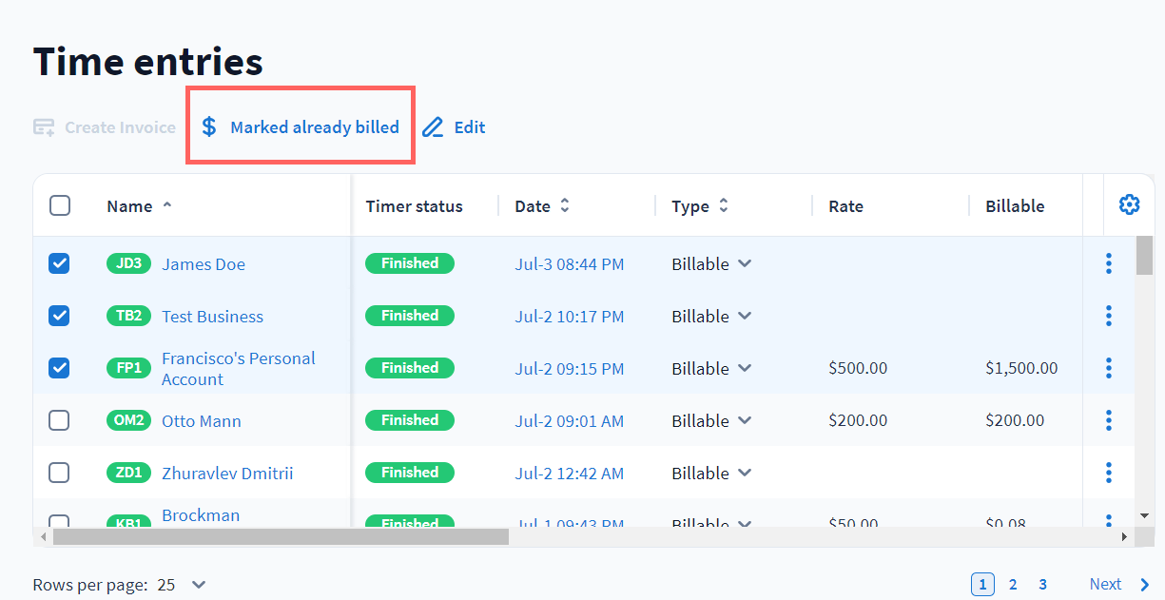Sort by Type column arrows

coord(724,205)
